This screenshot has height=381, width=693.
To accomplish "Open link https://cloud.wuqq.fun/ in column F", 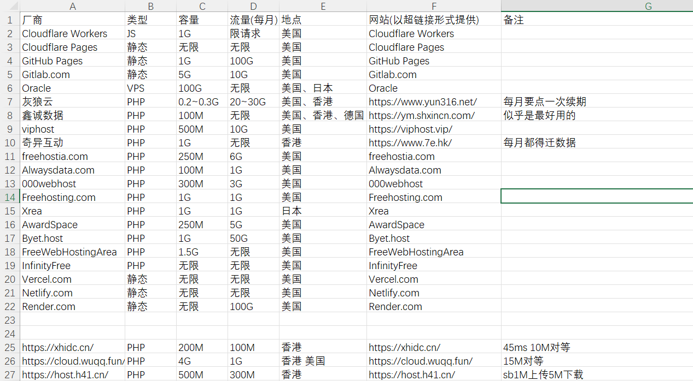I will coord(421,361).
